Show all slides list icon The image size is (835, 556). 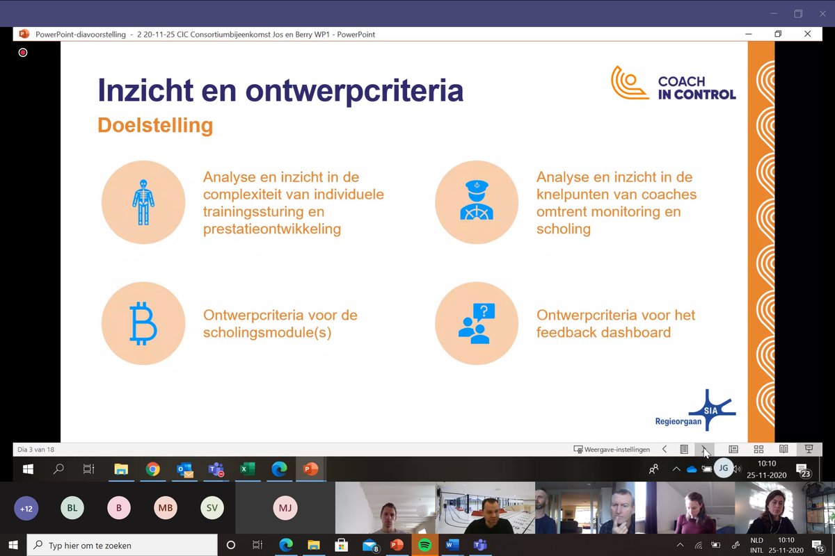point(684,450)
